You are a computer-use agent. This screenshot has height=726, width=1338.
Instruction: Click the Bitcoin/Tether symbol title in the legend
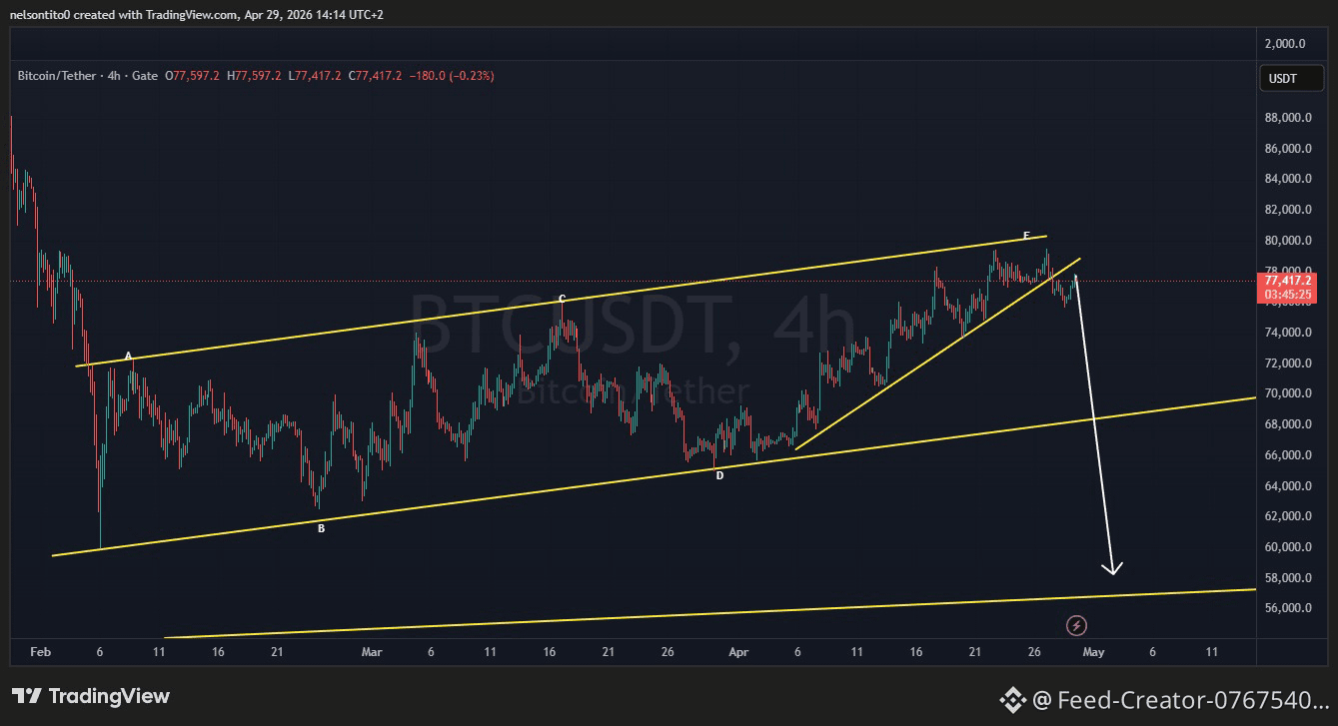(58, 76)
